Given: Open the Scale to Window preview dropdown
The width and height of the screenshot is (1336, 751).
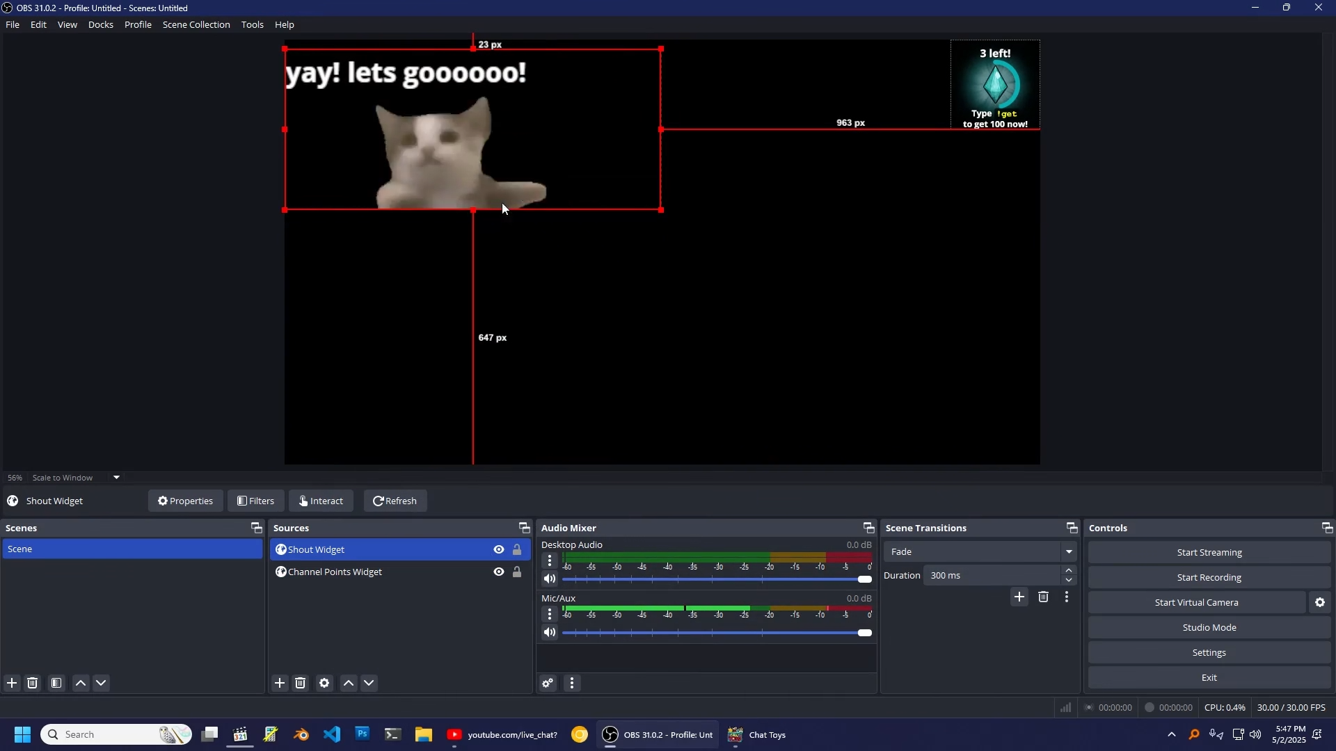Looking at the screenshot, I should 116,478.
